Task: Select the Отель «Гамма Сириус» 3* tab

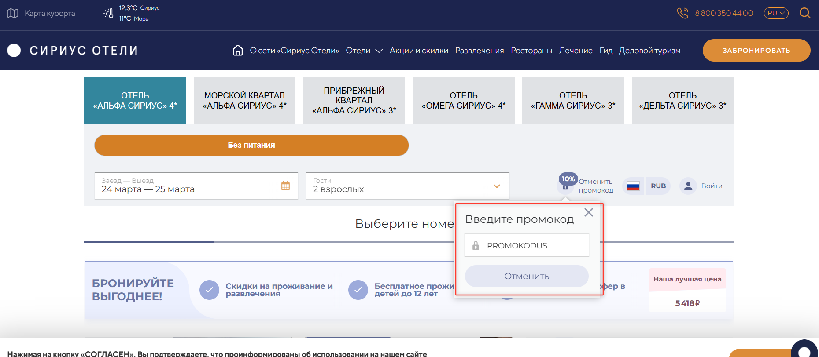Action: [573, 101]
